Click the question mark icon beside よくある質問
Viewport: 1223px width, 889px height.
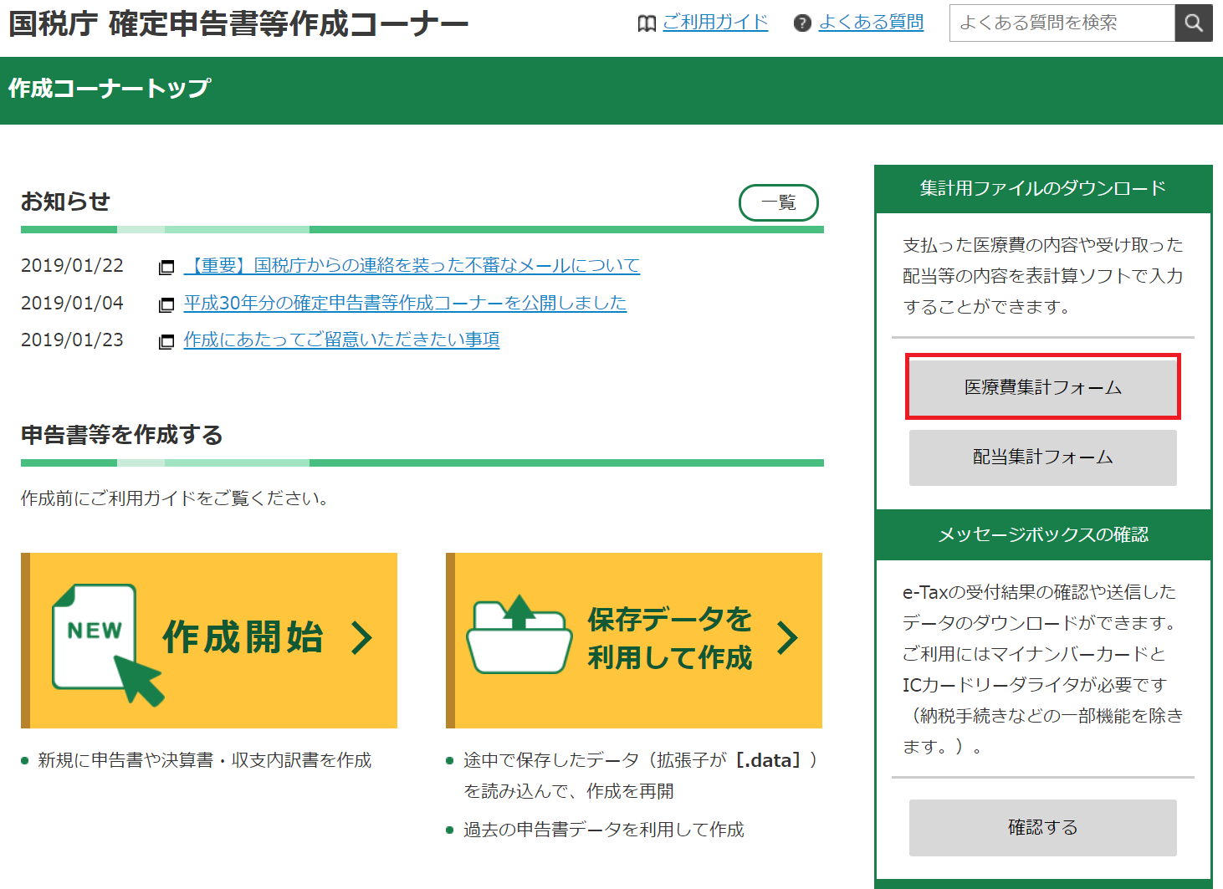pyautogui.click(x=802, y=23)
